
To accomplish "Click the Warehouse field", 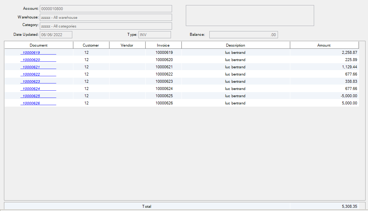I will point(106,17).
